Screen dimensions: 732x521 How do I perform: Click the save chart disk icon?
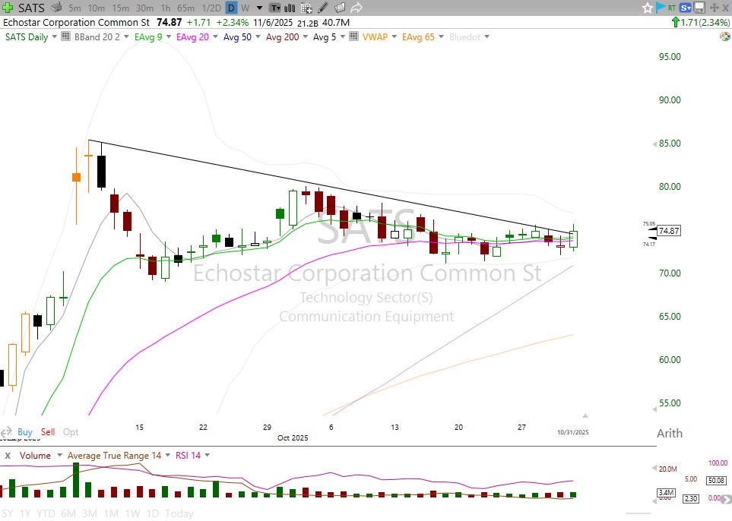click(x=699, y=8)
